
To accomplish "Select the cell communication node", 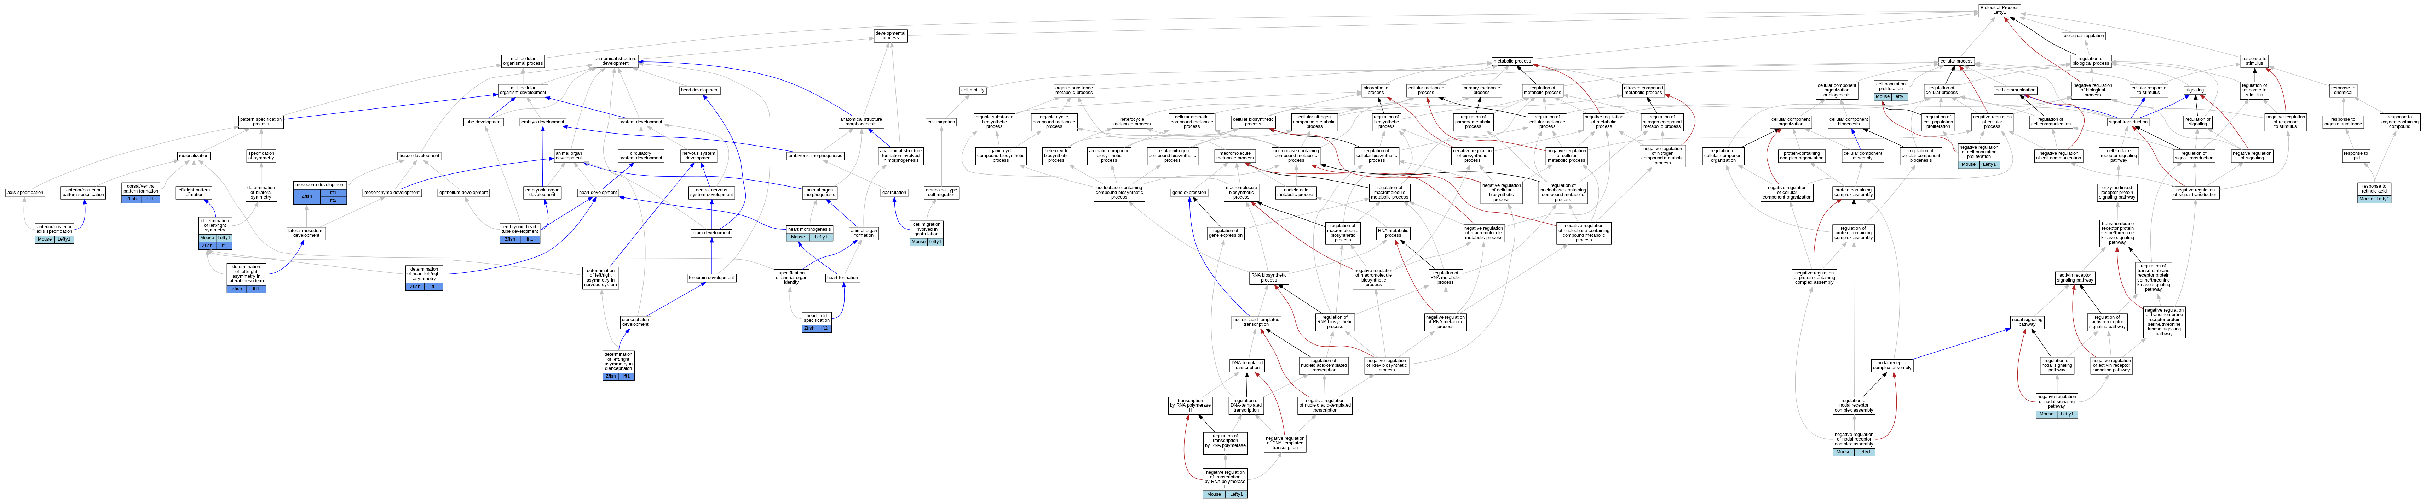I will point(2015,90).
